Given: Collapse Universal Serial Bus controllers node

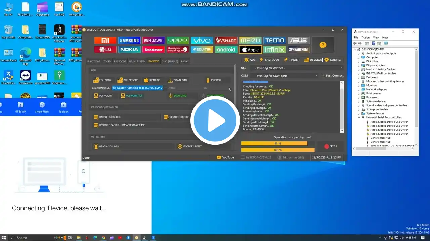Looking at the screenshot, I should click(x=359, y=117).
